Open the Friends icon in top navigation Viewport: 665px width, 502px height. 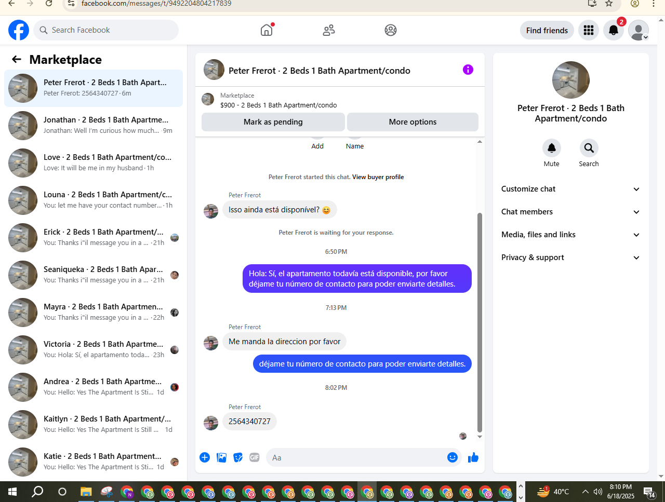329,30
